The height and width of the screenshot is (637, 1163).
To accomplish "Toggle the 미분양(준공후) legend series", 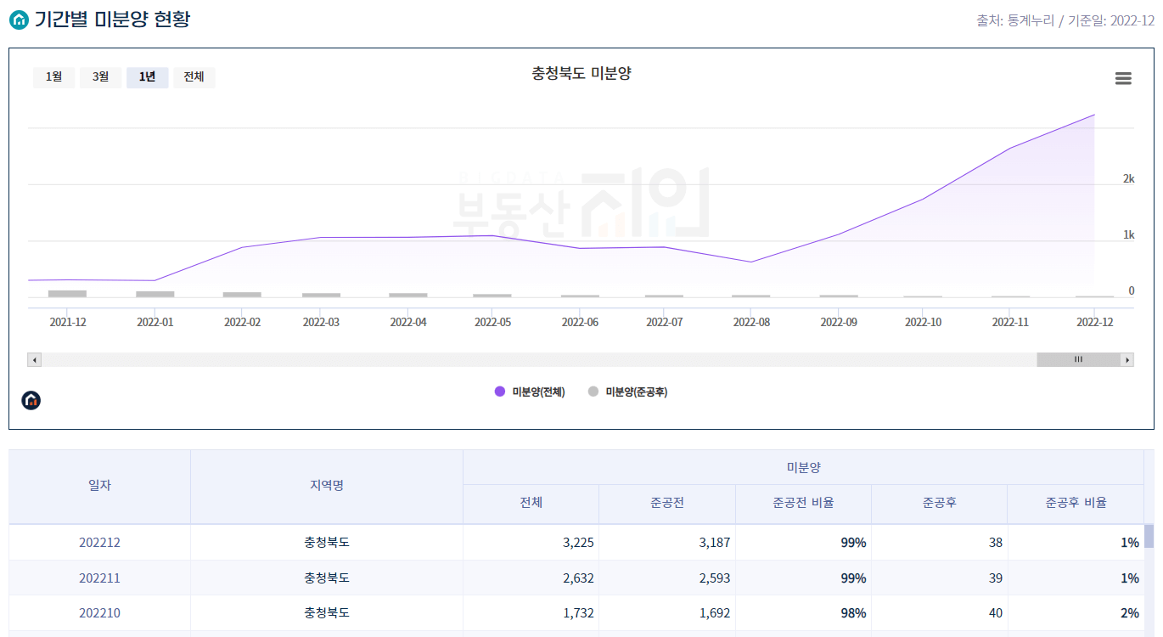I will 627,392.
